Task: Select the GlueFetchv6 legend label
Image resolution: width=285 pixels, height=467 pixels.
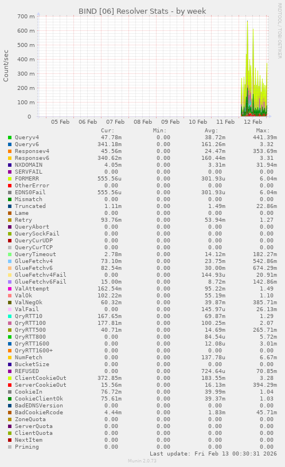Action: pyautogui.click(x=34, y=268)
